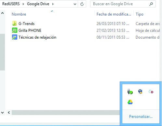
Task: Open the VirtualBox cube tray icon
Action: coord(140,92)
